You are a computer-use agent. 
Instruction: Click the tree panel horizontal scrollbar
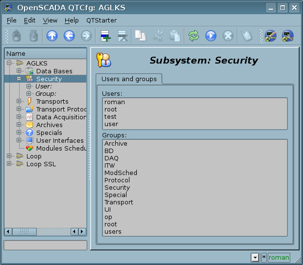45,231
